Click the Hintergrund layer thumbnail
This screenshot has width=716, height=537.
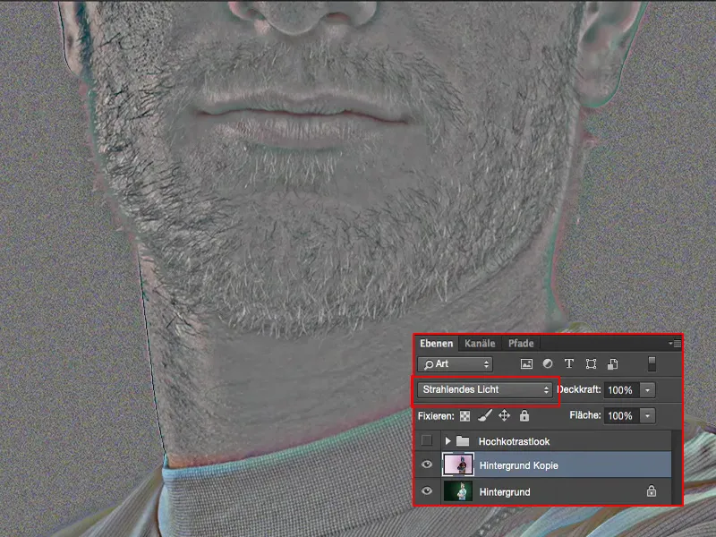(x=458, y=490)
